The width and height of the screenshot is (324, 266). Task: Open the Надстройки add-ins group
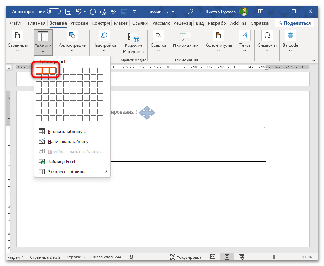104,42
